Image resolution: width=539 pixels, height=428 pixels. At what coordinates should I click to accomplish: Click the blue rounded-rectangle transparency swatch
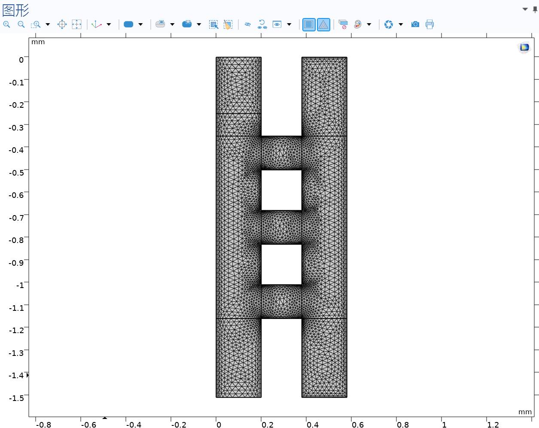coord(128,24)
